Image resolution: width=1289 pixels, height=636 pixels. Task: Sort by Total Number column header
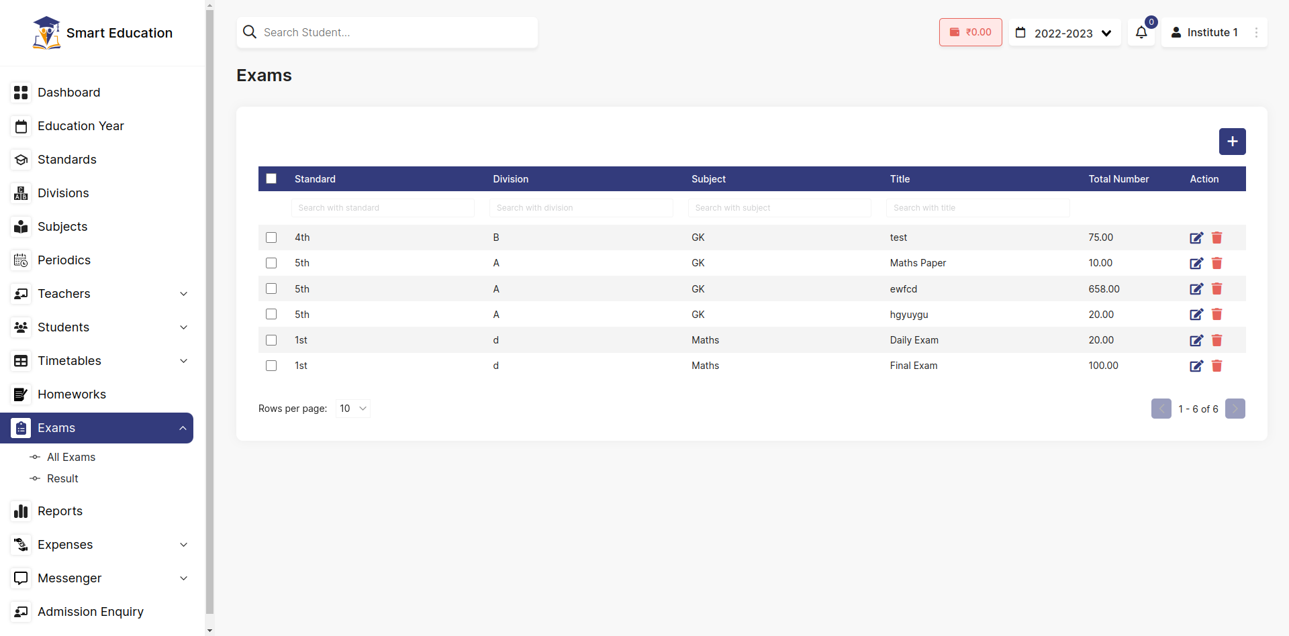coord(1118,179)
